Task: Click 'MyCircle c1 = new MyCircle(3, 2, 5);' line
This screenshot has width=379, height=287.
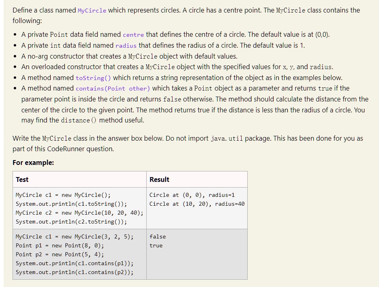Action: point(74,237)
